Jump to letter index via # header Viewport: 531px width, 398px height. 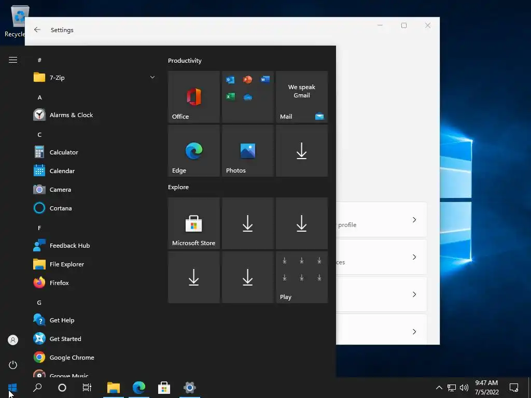[x=39, y=60]
